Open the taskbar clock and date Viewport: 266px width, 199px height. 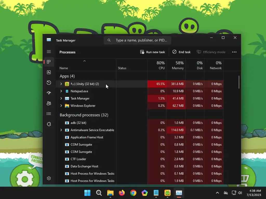point(254,193)
